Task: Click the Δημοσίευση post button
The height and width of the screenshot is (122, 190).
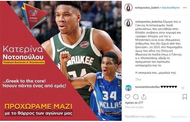Action: click(179, 117)
